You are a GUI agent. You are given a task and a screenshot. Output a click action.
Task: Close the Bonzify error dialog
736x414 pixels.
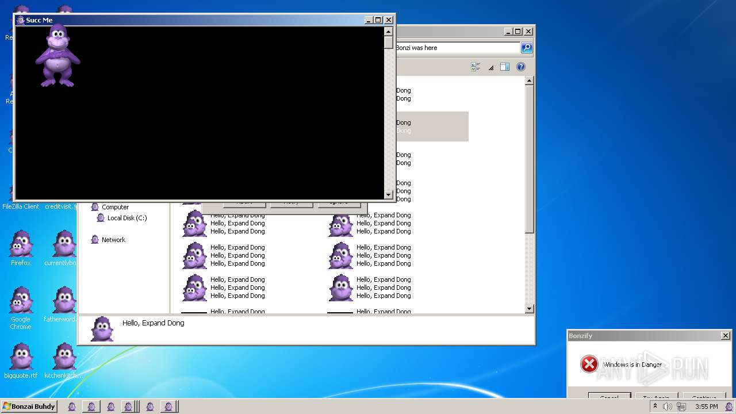click(726, 336)
